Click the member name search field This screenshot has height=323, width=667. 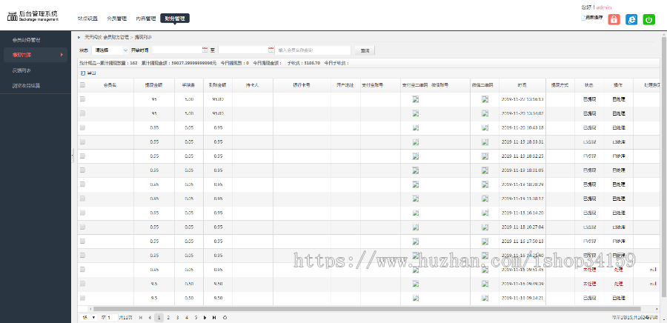tap(313, 50)
